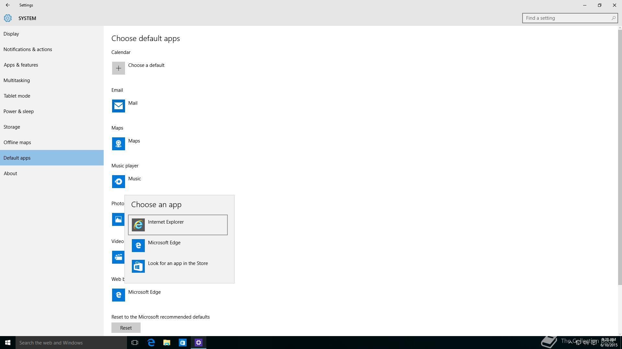Open the About section
This screenshot has width=622, height=349.
(52, 174)
